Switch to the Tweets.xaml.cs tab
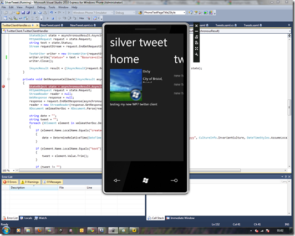The width and height of the screenshot is (295, 236). click(226, 25)
